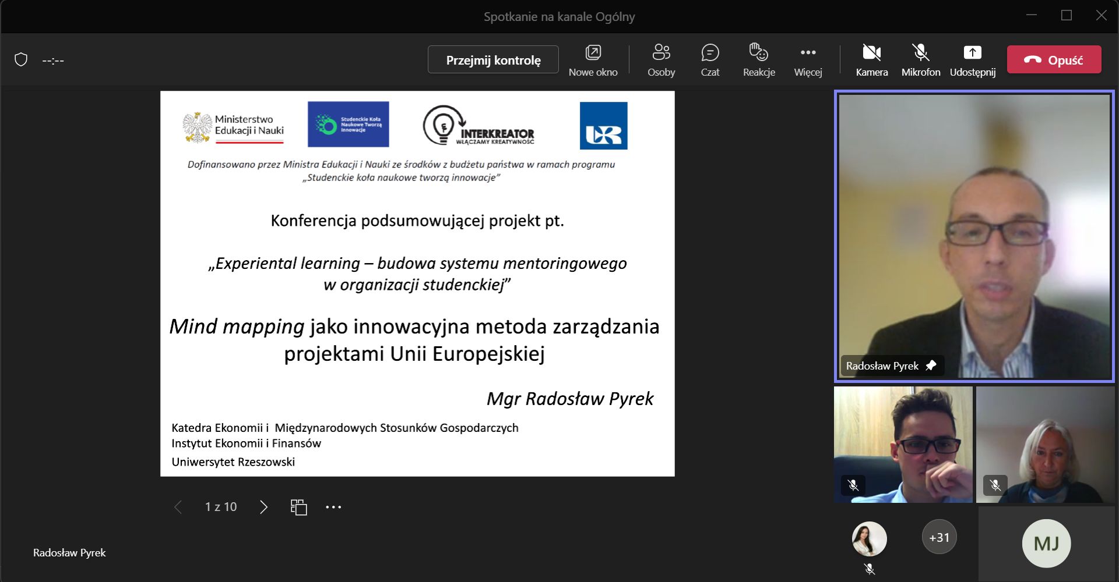Screen dimensions: 1119x582
Task: Go to the next slide
Action: coord(263,507)
